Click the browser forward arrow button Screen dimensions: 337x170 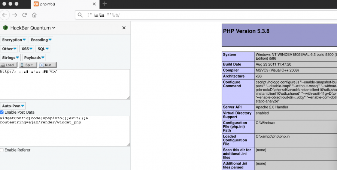pos(15,15)
